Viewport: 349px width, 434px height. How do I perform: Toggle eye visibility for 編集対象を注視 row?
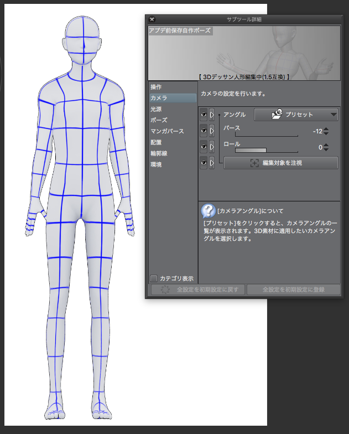click(x=204, y=163)
